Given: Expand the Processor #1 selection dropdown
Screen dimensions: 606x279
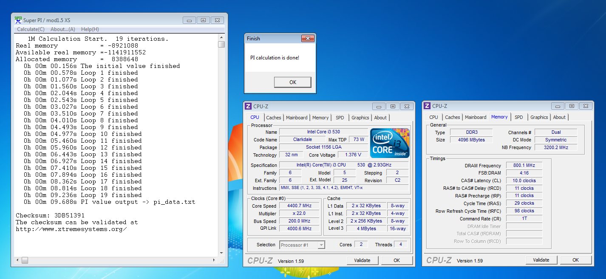Looking at the screenshot, I should click(x=321, y=245).
